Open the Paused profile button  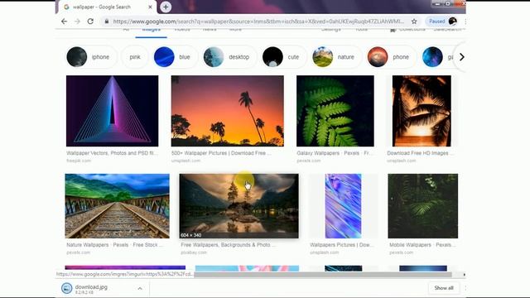pyautogui.click(x=442, y=22)
